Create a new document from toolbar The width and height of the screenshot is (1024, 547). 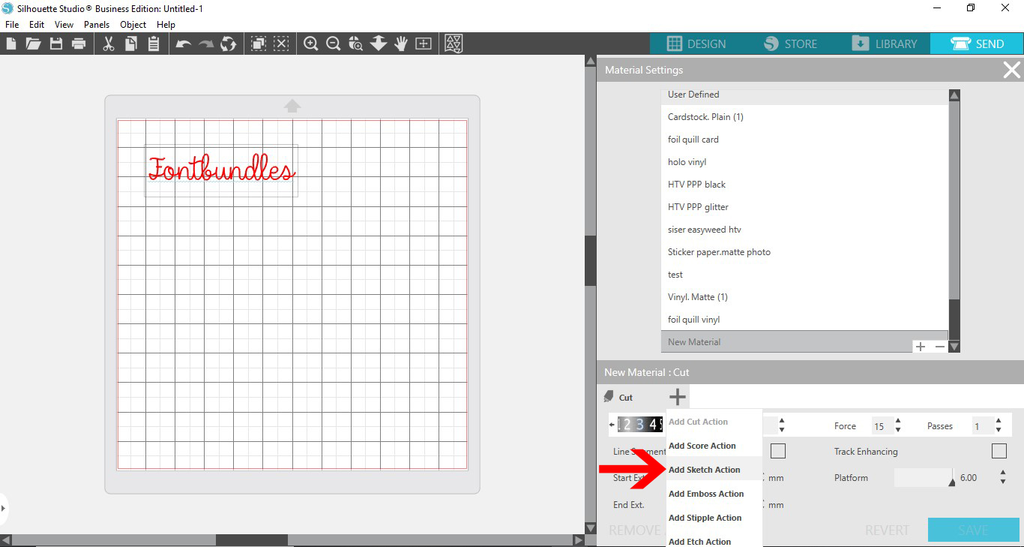click(x=11, y=44)
